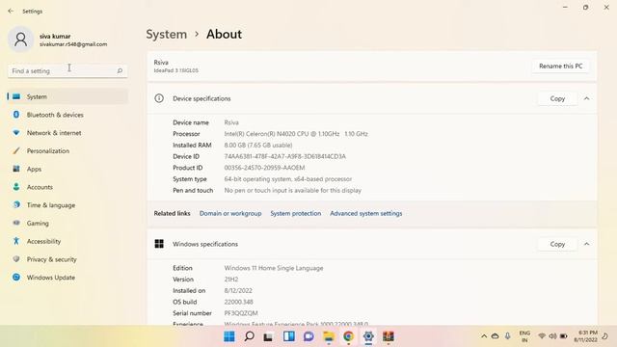The width and height of the screenshot is (617, 347).
Task: Copy the Windows specifications
Action: tap(557, 244)
